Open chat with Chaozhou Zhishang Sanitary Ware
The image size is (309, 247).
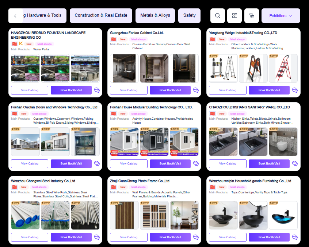pos(295,163)
